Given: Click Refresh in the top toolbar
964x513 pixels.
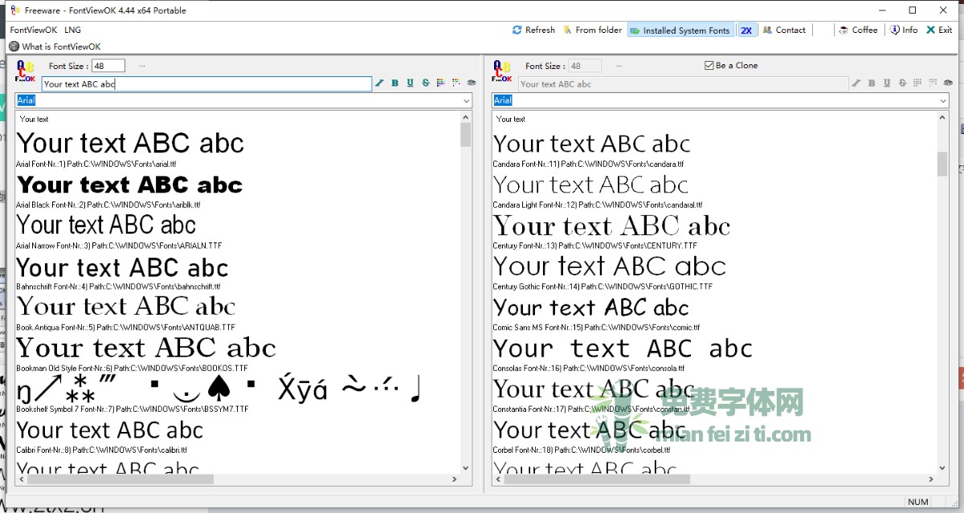Looking at the screenshot, I should [x=533, y=30].
